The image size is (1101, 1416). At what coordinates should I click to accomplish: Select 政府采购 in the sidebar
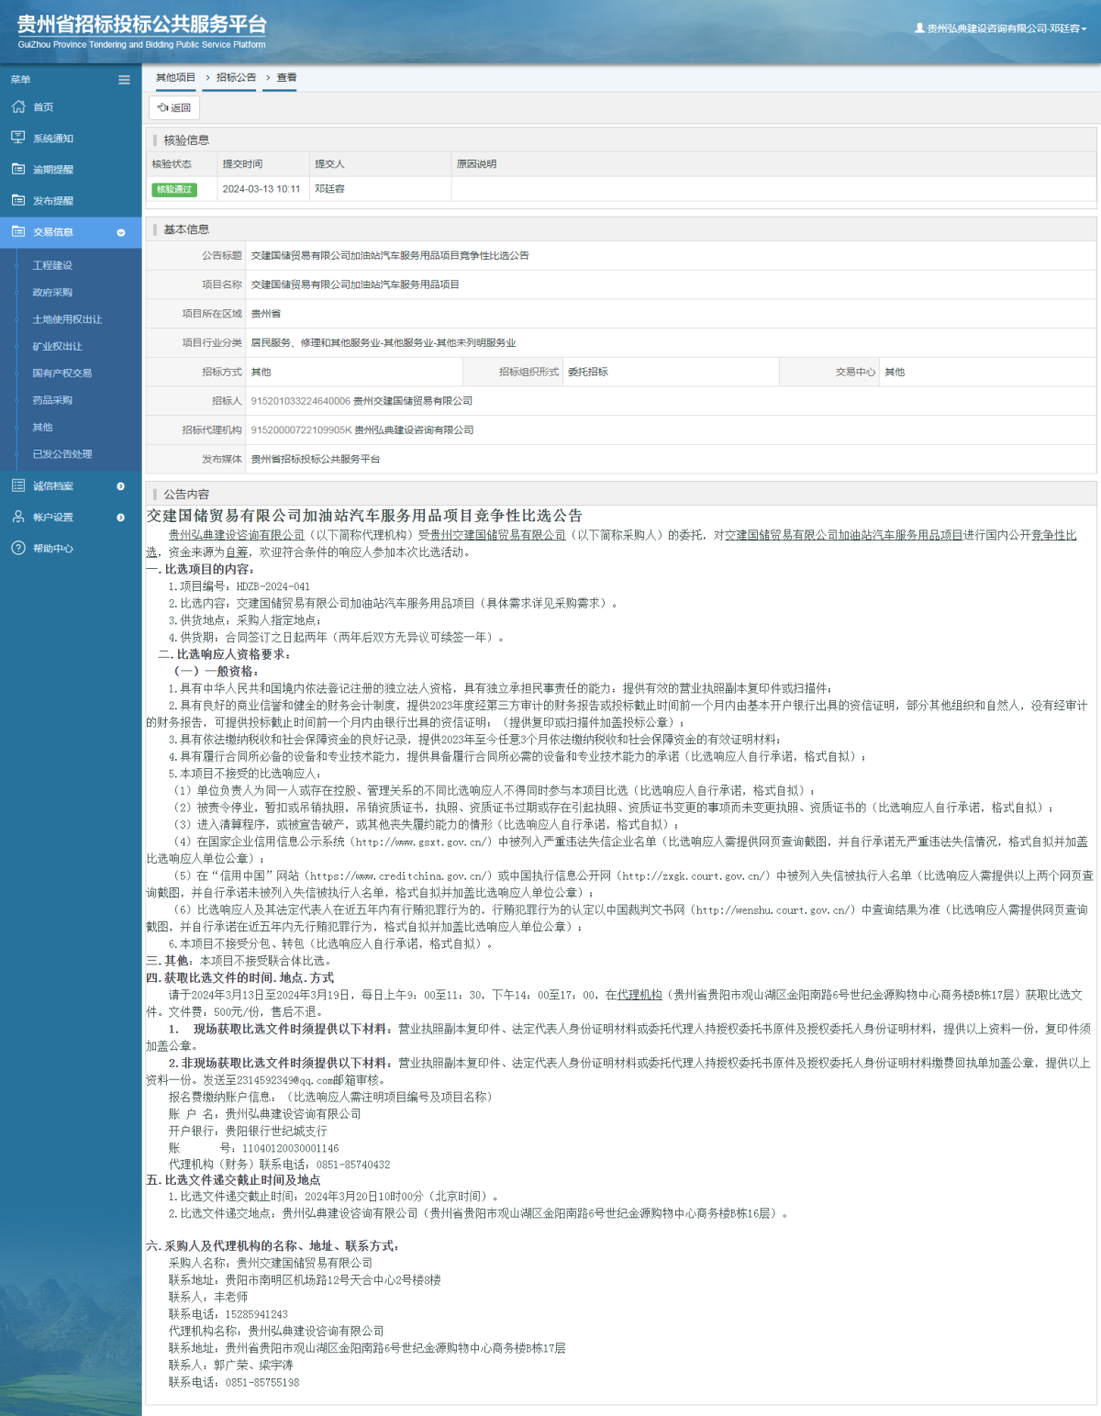[52, 293]
